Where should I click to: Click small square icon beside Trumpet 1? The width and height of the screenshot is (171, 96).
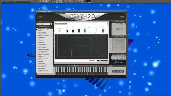[125, 24]
